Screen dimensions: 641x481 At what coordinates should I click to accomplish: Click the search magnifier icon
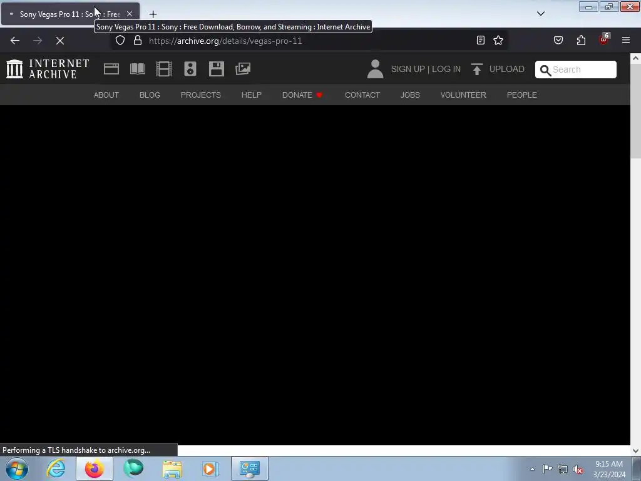pos(545,70)
